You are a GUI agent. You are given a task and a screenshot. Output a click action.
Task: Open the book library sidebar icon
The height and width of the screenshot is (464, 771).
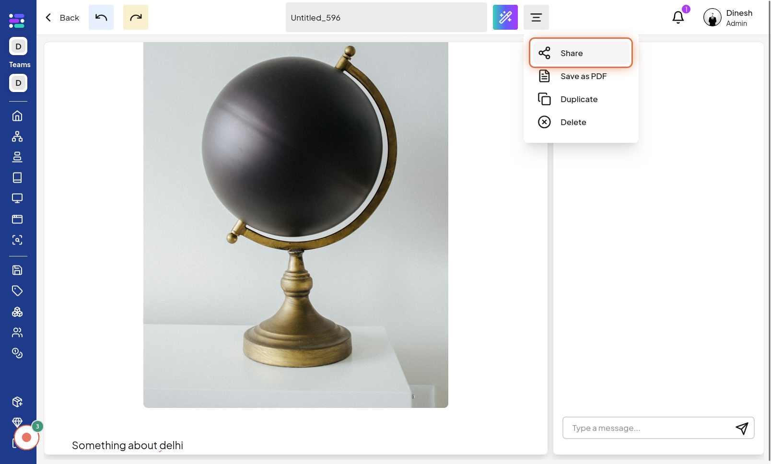(x=17, y=178)
